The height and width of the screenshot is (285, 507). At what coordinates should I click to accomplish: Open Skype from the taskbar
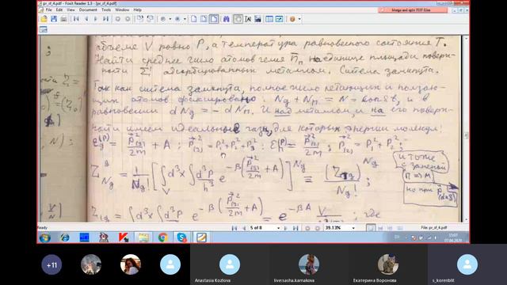click(x=182, y=237)
